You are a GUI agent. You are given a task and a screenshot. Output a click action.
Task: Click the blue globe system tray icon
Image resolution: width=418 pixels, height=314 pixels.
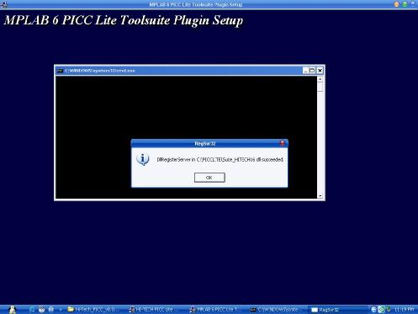coord(373,310)
